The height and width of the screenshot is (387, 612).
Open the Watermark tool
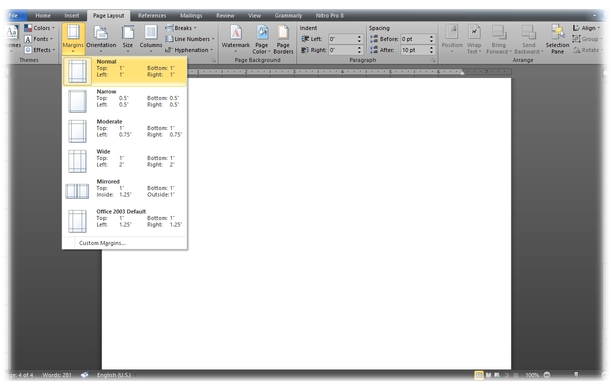coord(235,33)
